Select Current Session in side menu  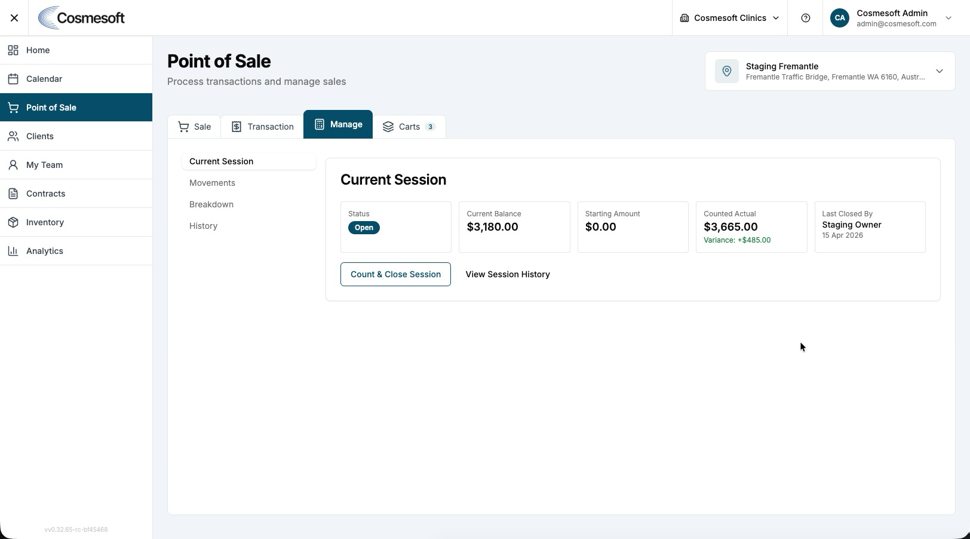(x=249, y=161)
